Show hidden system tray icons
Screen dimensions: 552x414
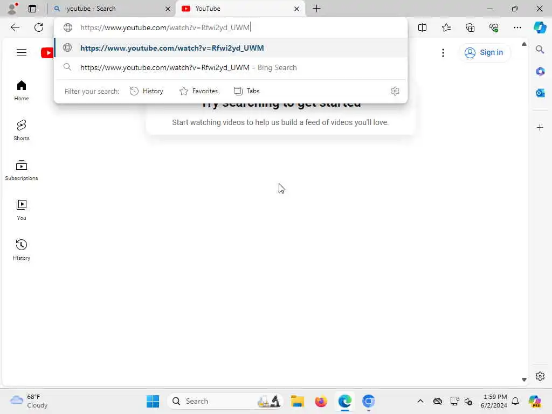pos(420,401)
